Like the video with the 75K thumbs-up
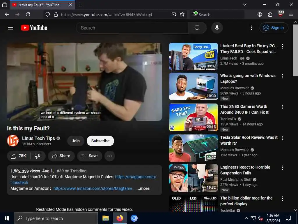This screenshot has height=224, width=298. pos(18,156)
